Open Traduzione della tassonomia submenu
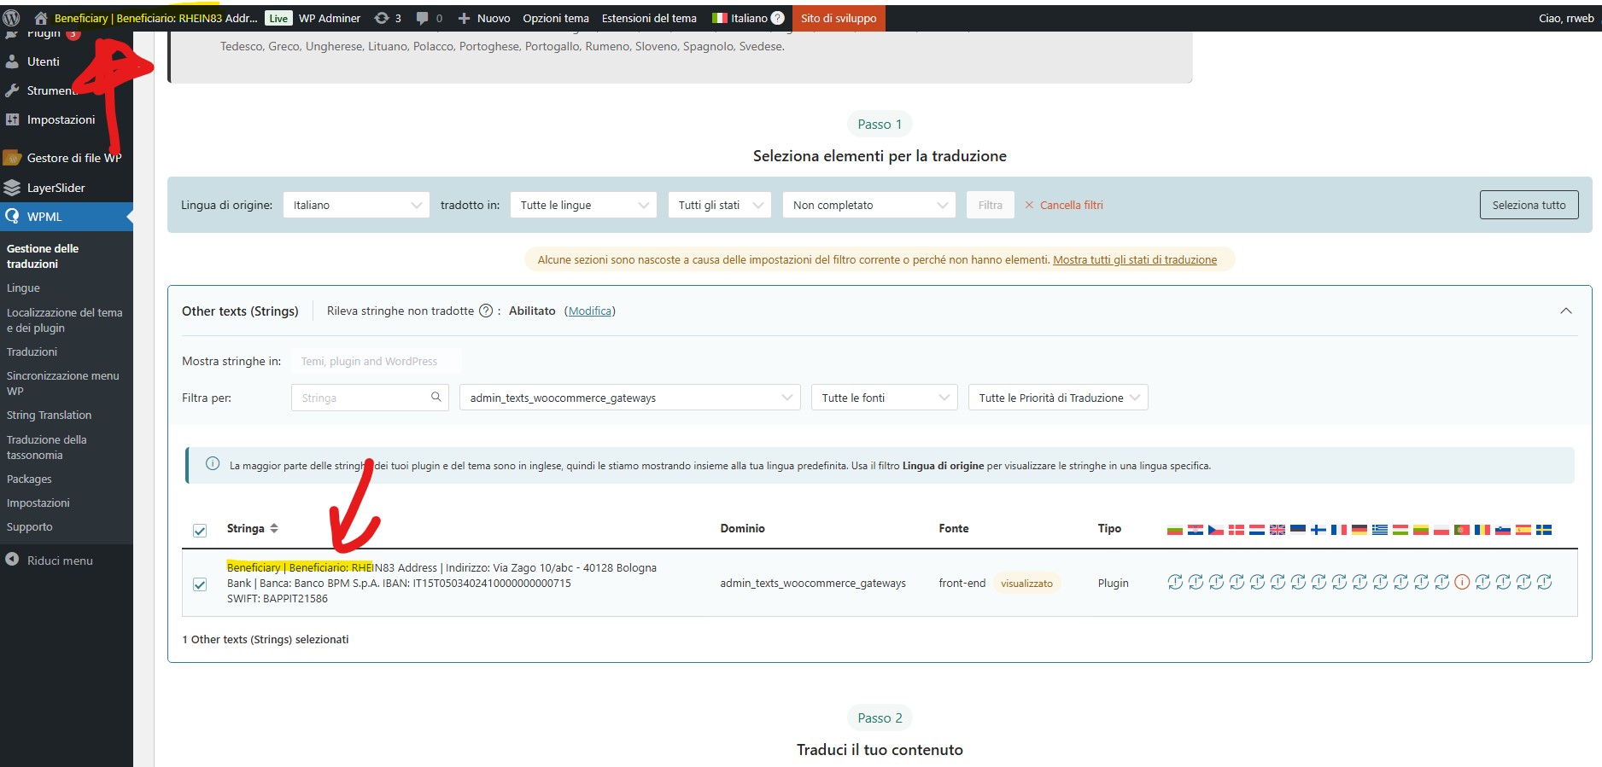The image size is (1602, 767). [46, 447]
